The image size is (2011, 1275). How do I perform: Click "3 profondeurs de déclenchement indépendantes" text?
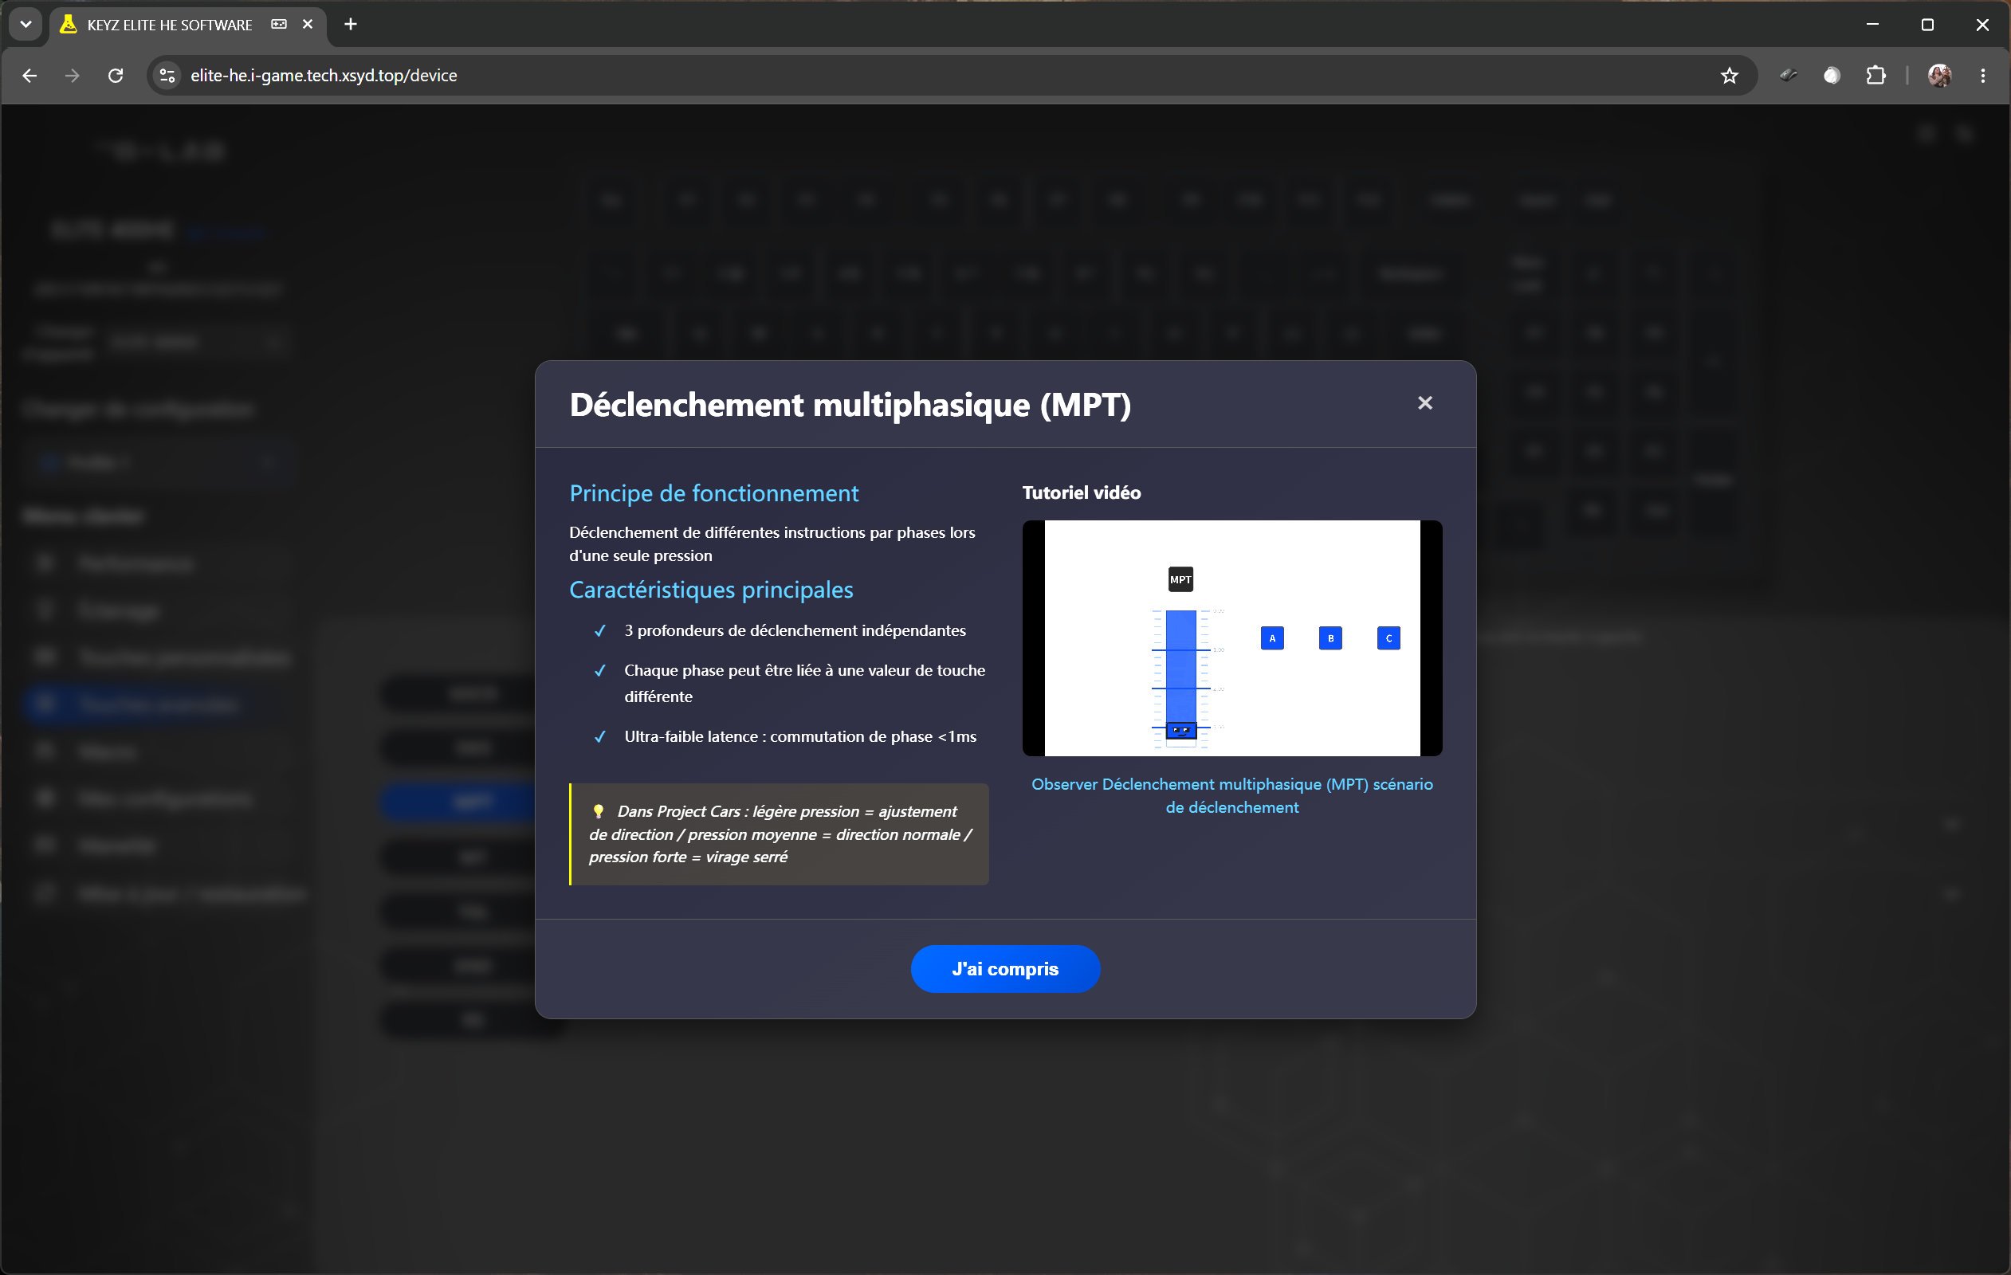794,630
